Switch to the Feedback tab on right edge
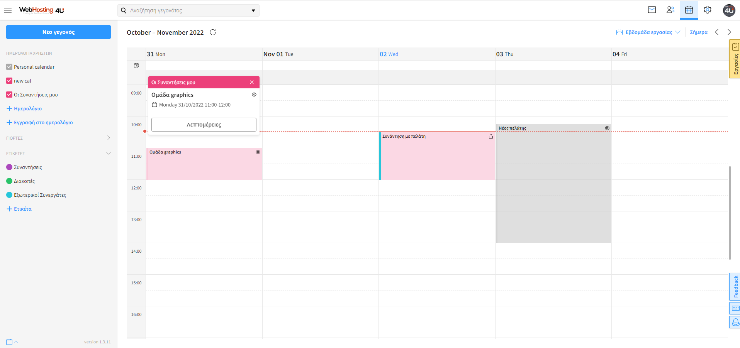The image size is (740, 348). pos(735,287)
